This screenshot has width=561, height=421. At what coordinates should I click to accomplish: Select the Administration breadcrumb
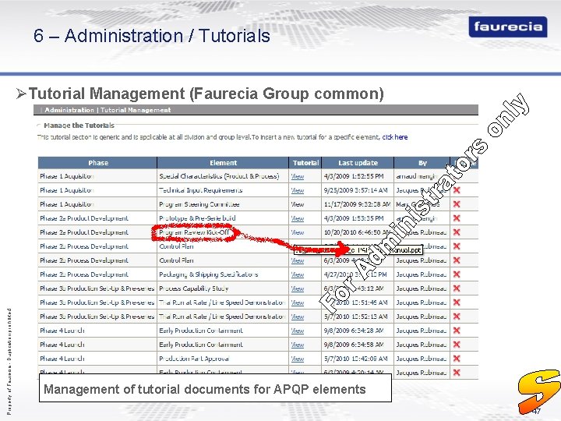(69, 110)
